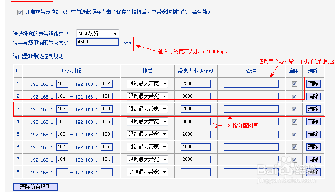The height and width of the screenshot is (192, 335).
Task: Open the 模式 dropdown for rule 2
Action: pos(147,96)
